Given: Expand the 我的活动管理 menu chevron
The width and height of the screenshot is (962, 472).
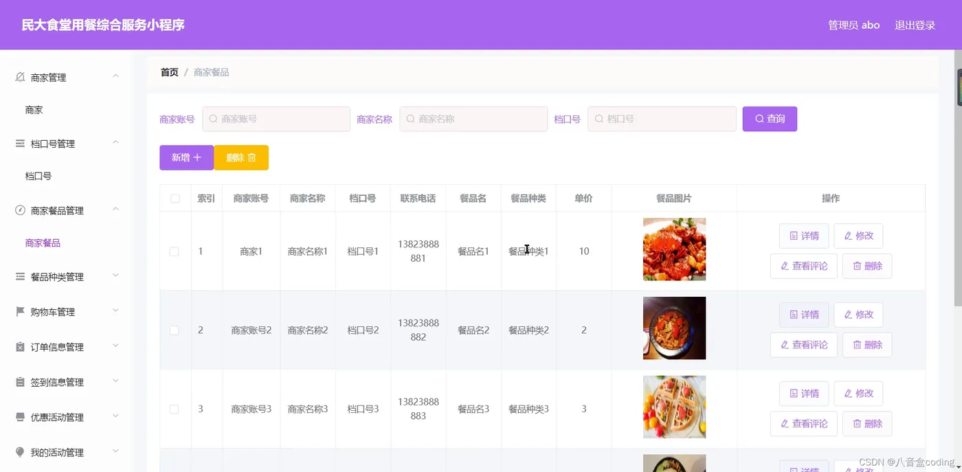Looking at the screenshot, I should [x=115, y=451].
